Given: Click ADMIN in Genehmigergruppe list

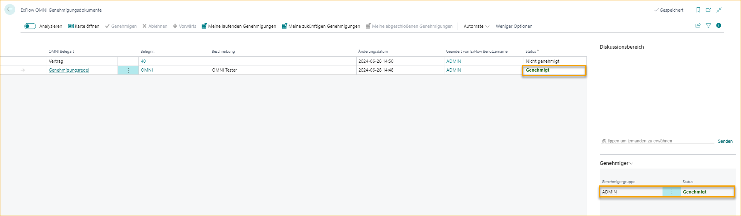Looking at the screenshot, I should pos(609,192).
